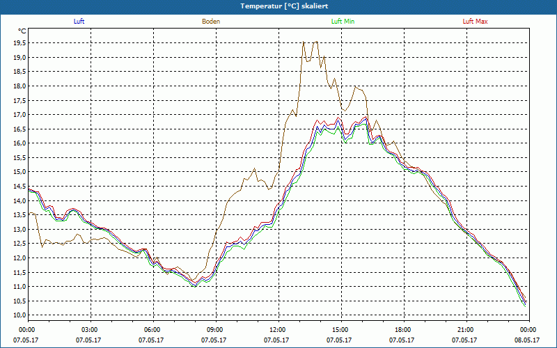The width and height of the screenshot is (557, 348).
Task: Select the 12:00 time axis label
Action: (278, 330)
